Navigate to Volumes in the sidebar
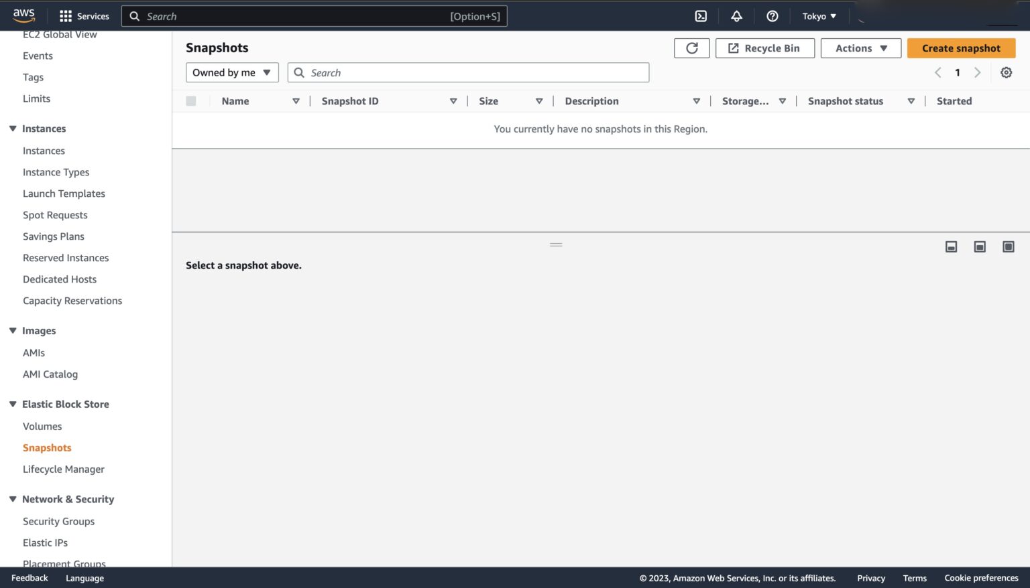 42,426
